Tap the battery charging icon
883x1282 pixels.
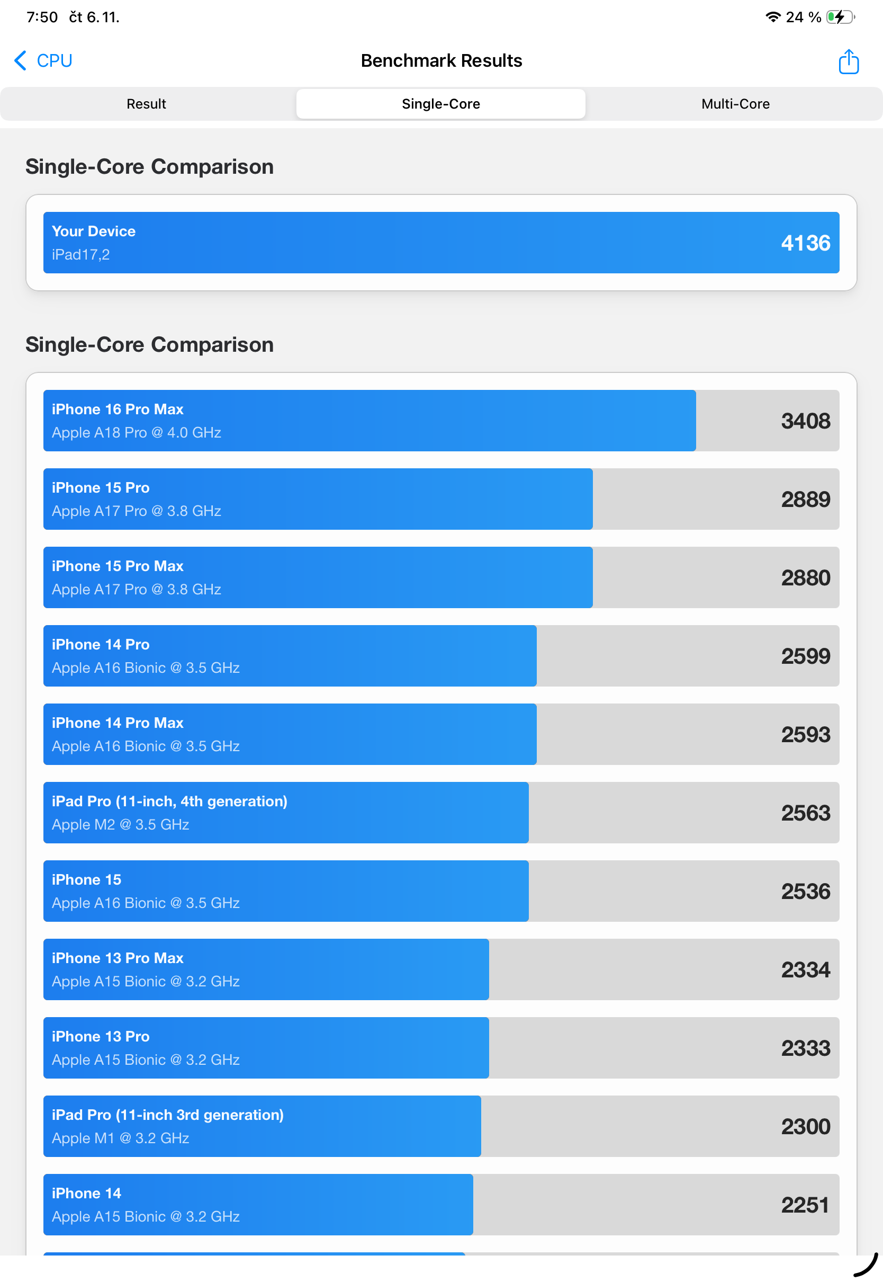tap(839, 17)
